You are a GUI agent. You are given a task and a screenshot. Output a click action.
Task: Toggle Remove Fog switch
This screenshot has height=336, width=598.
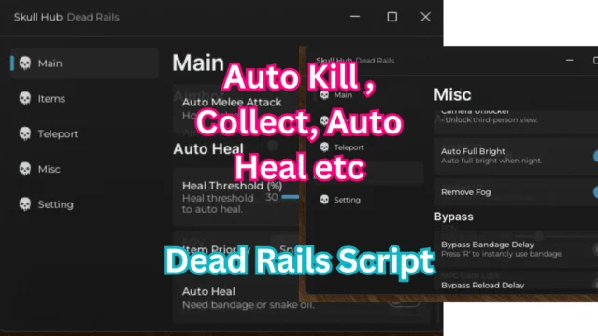pyautogui.click(x=595, y=192)
